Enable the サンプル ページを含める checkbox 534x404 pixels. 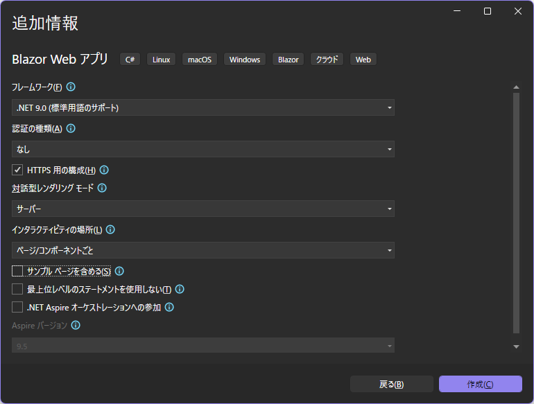(x=18, y=271)
